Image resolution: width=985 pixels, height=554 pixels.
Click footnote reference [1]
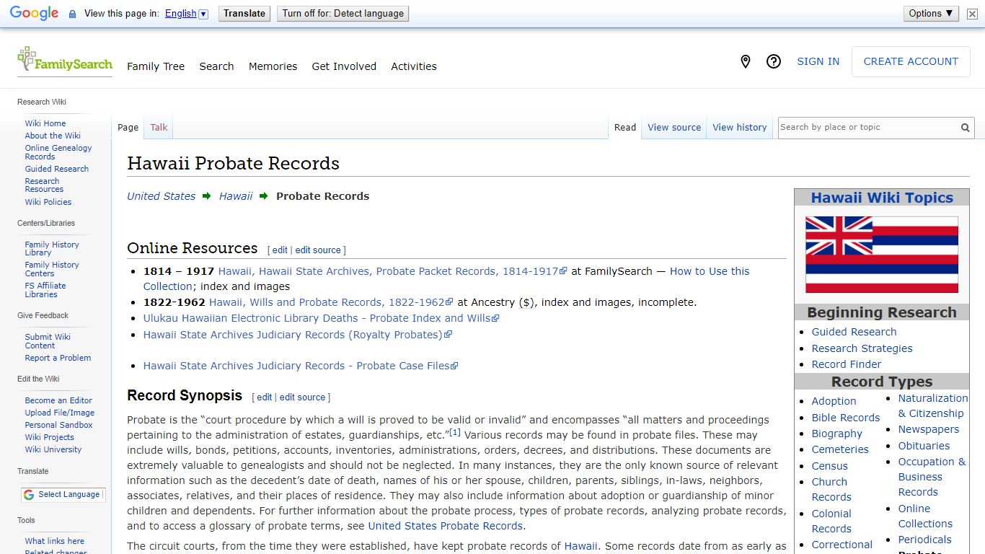click(455, 432)
